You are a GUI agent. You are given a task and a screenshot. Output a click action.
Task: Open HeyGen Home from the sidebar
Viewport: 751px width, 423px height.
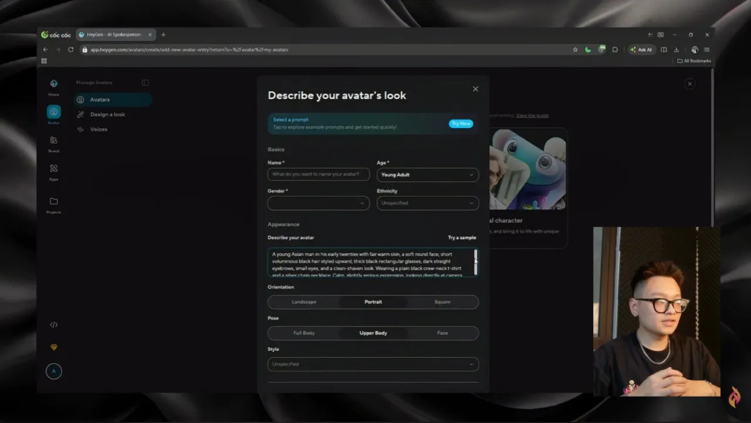[x=53, y=86]
